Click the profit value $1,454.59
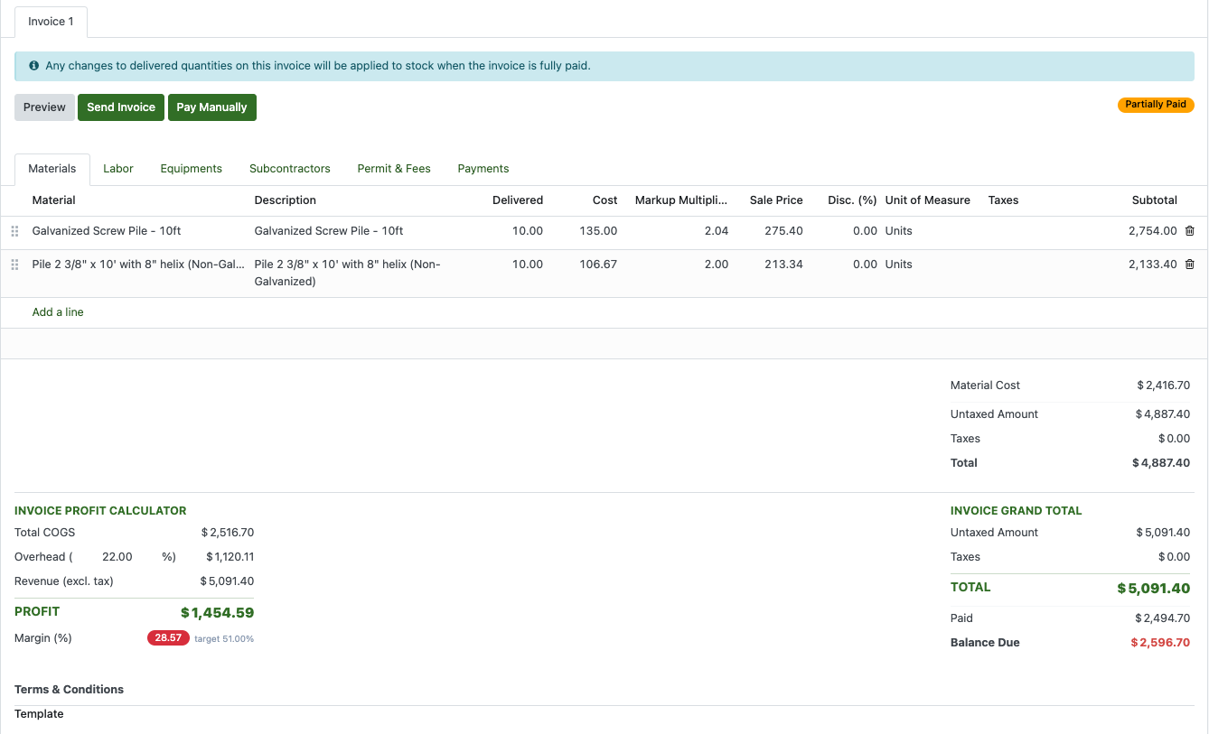 [217, 613]
